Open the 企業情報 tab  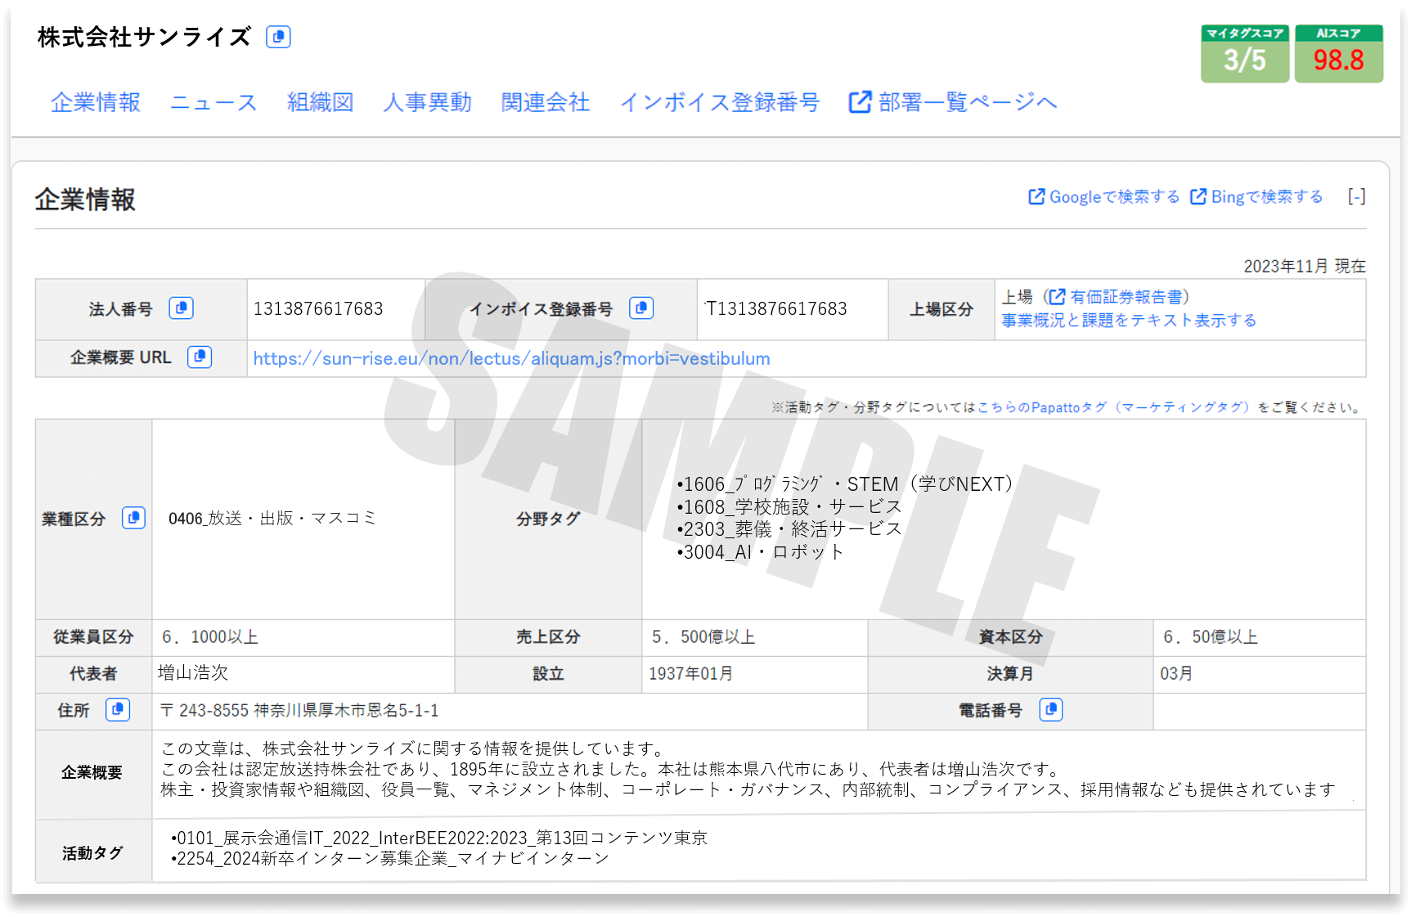[x=96, y=102]
